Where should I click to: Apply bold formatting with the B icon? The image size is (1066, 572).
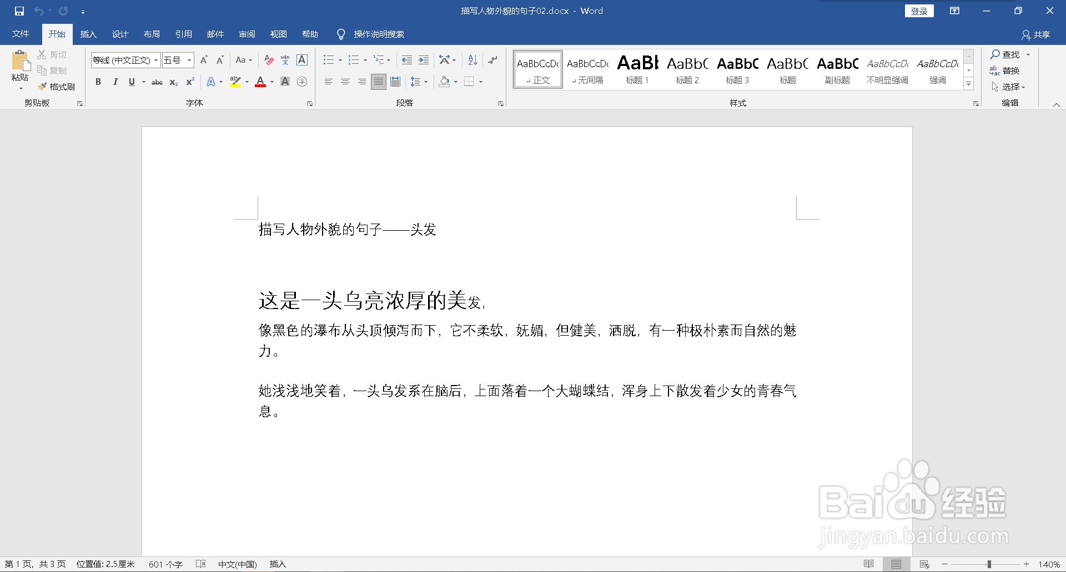pyautogui.click(x=98, y=82)
